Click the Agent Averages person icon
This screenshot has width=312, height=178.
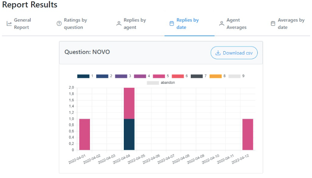tap(222, 24)
